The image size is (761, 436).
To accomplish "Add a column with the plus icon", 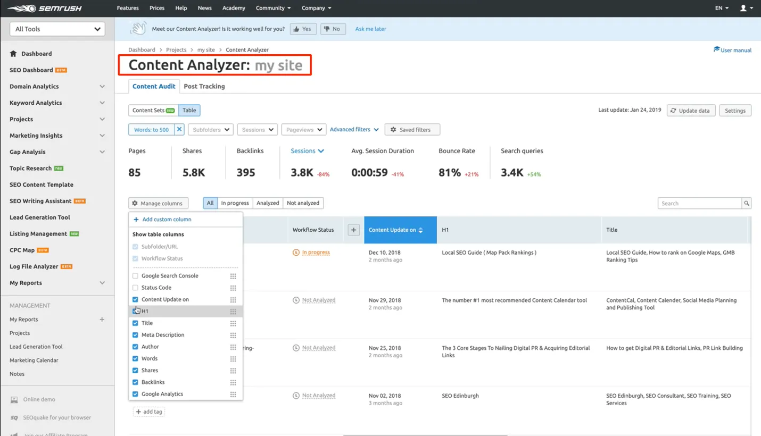I will pyautogui.click(x=353, y=230).
